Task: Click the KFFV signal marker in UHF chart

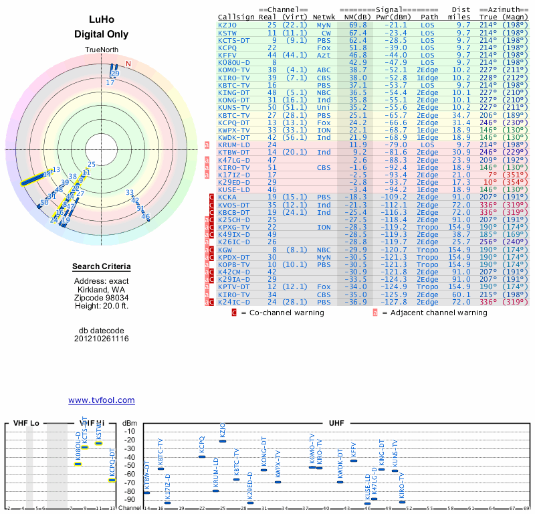Action: click(354, 460)
